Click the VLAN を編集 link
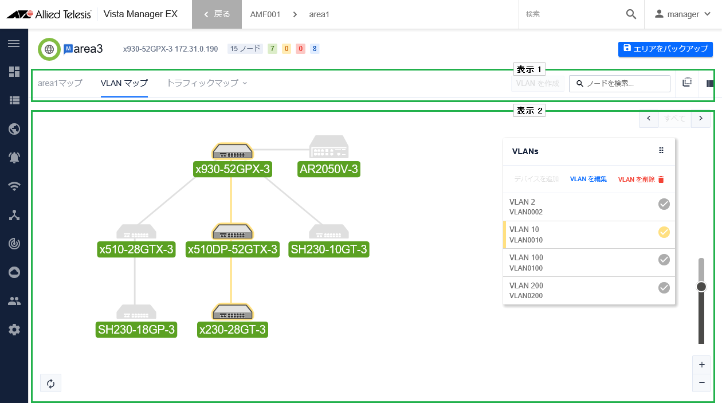722x403 pixels. click(588, 179)
